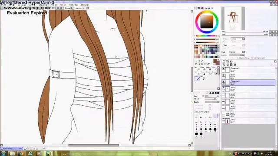Click the canvas vertical scrollbar thumb
The width and height of the screenshot is (278, 156).
192,79
